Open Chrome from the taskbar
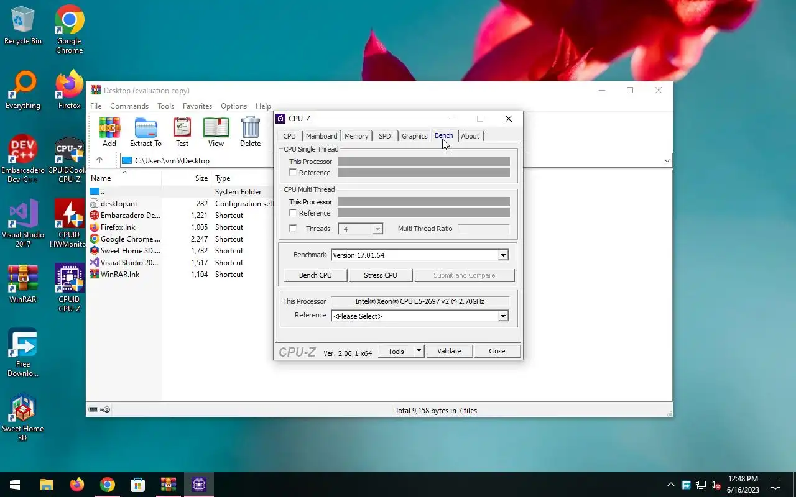Screen dimensions: 796x497 click(108, 485)
